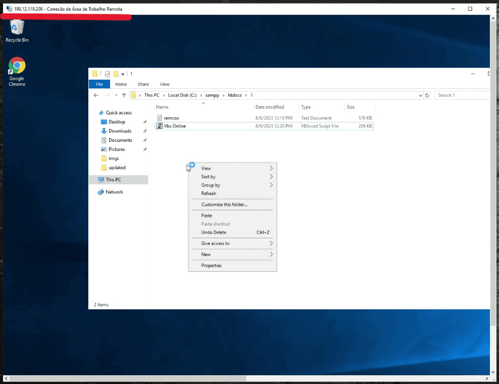Switch to the Home ribbon tab
This screenshot has width=499, height=384.
coord(121,84)
